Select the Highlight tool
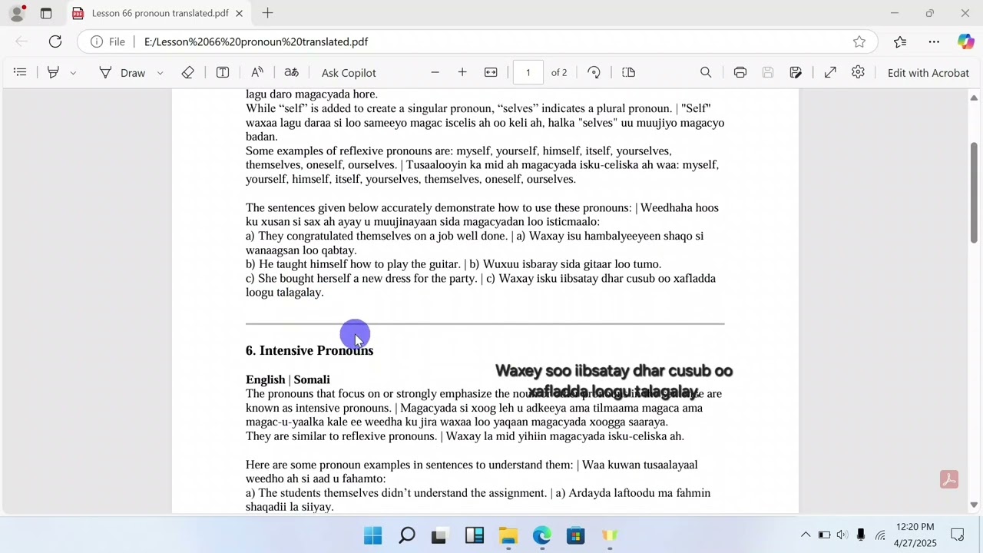 53,72
